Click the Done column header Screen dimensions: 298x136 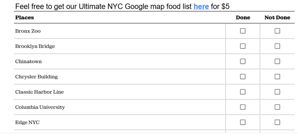[243, 18]
